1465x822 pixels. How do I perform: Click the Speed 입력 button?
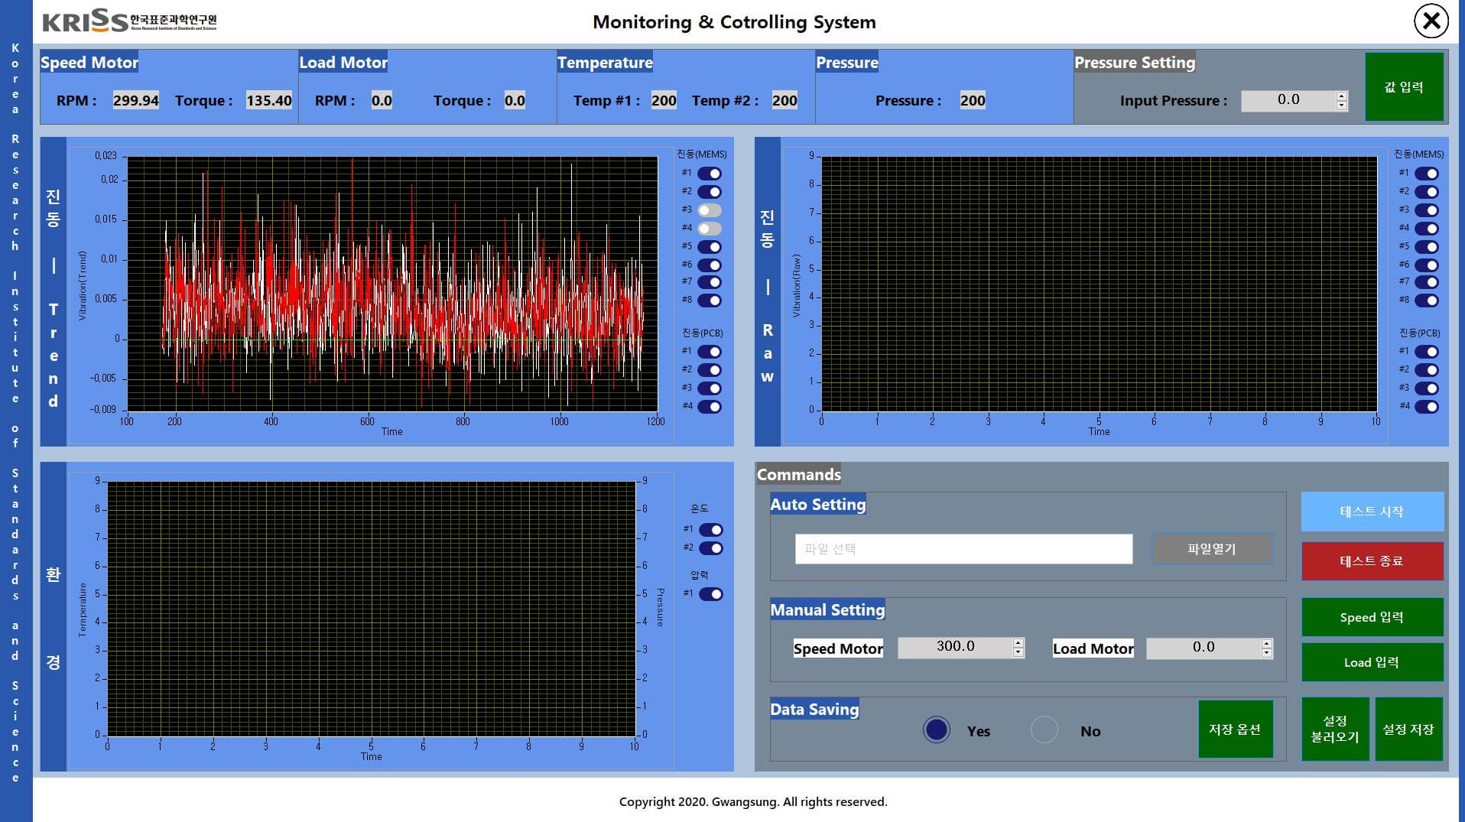1372,617
